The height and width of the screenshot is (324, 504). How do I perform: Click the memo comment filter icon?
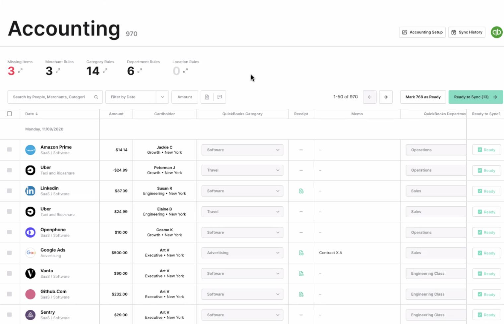220,97
